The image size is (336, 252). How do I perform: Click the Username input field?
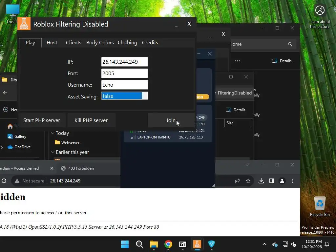click(x=124, y=85)
